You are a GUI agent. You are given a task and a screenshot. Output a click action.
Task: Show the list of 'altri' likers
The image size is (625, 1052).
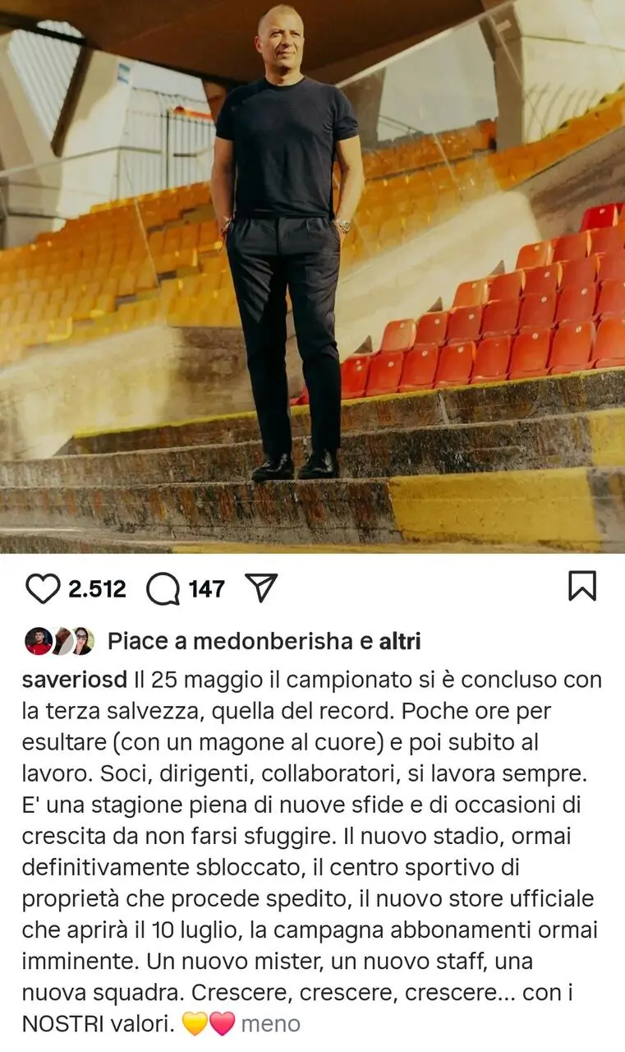pos(399,642)
